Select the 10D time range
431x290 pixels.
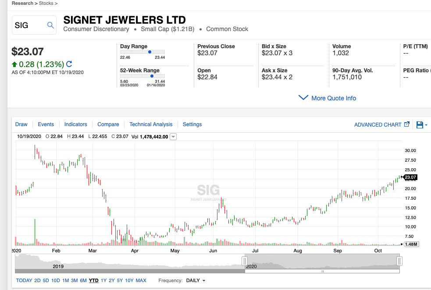56,280
